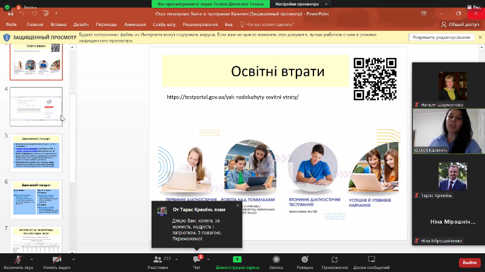Click the green Демонстрация экрана share icon
Image resolution: width=485 pixels, height=272 pixels.
(237, 259)
